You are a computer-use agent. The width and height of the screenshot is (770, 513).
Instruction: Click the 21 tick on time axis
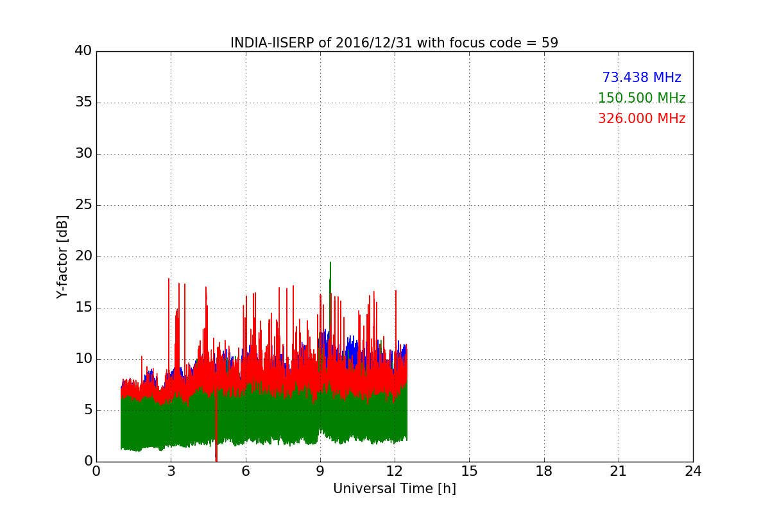coord(619,471)
